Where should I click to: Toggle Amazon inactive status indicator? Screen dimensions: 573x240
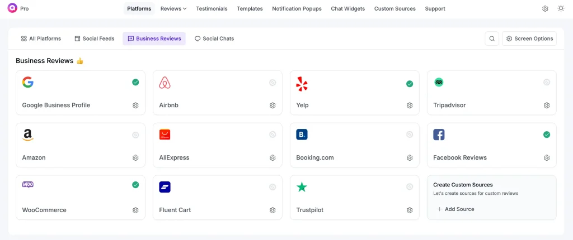coord(135,135)
